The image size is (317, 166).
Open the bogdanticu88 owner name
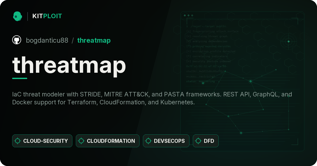pyautogui.click(x=47, y=40)
